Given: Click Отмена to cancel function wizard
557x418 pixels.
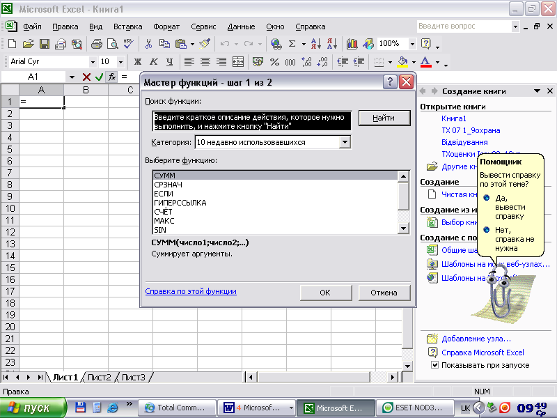Looking at the screenshot, I should point(384,293).
